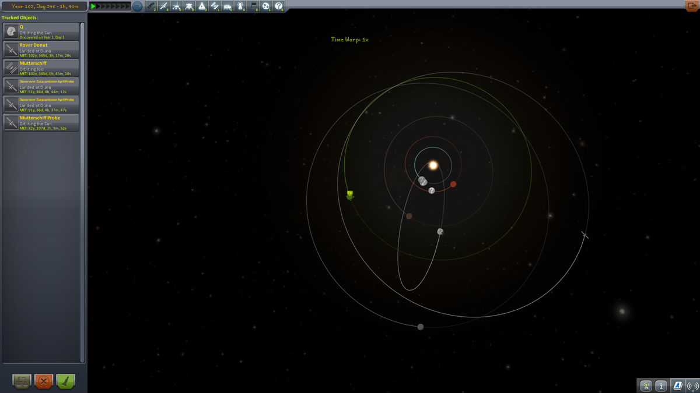Image resolution: width=700 pixels, height=393 pixels.
Task: Click the green 1x time warp arrow
Action: point(93,6)
